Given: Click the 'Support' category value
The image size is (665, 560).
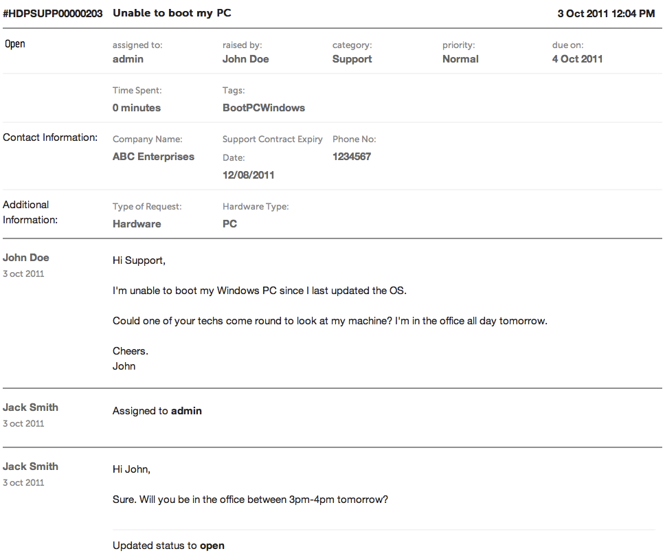Looking at the screenshot, I should click(x=352, y=59).
